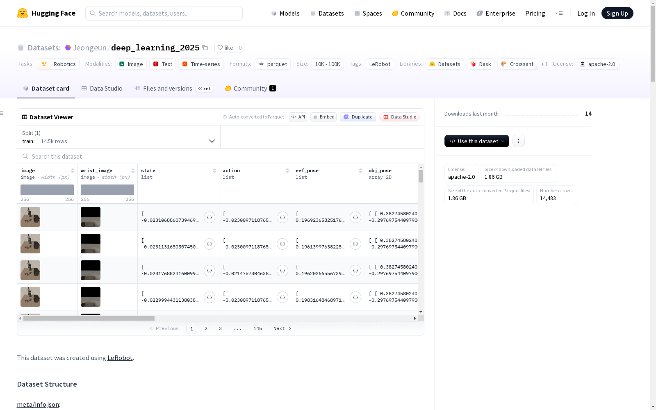Switch to the Data Studio tab
The height and width of the screenshot is (410, 656).
click(x=102, y=89)
